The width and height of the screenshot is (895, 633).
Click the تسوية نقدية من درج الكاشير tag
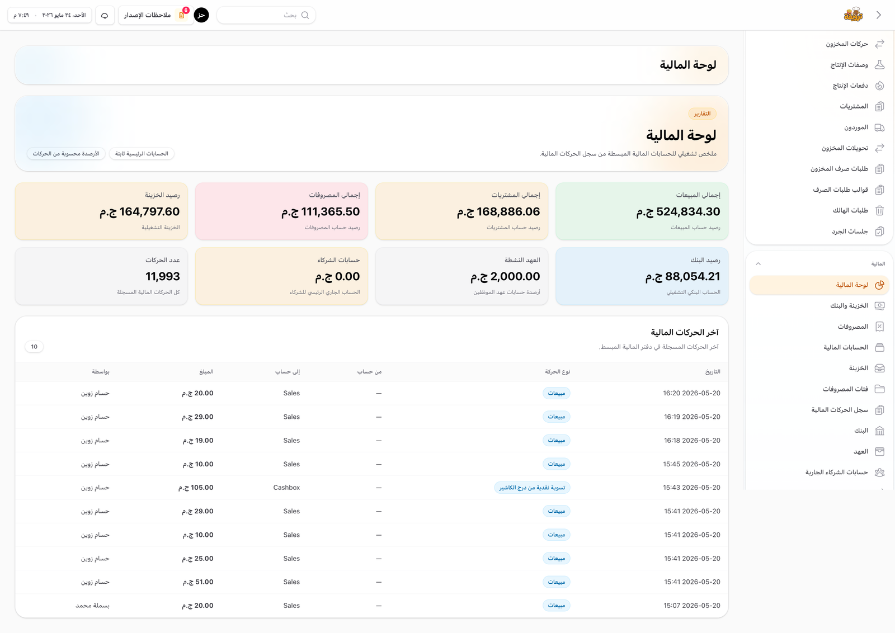coord(532,488)
